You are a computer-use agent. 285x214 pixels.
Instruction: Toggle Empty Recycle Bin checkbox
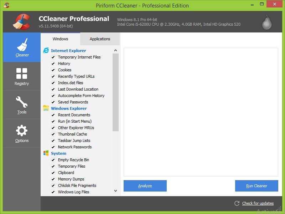pyautogui.click(x=53, y=160)
